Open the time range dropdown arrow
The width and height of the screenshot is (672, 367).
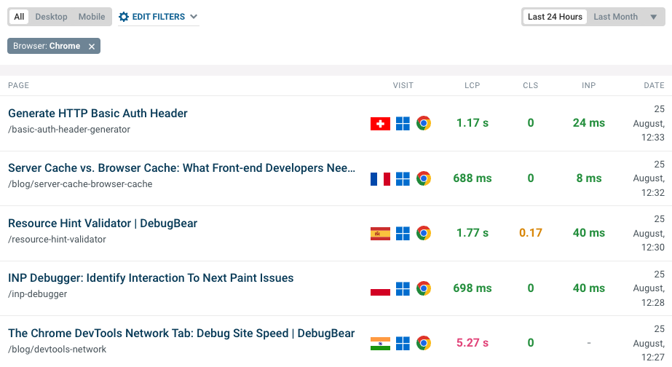point(654,17)
